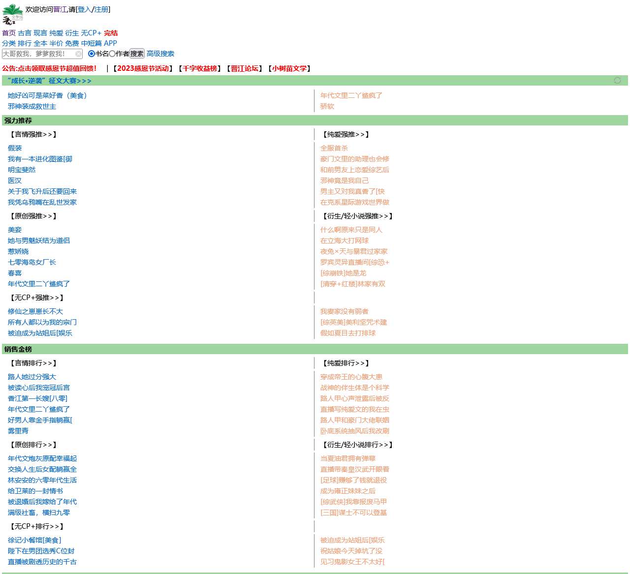This screenshot has width=630, height=574.
Task: Open the 无CP+ category
Action: coord(91,33)
